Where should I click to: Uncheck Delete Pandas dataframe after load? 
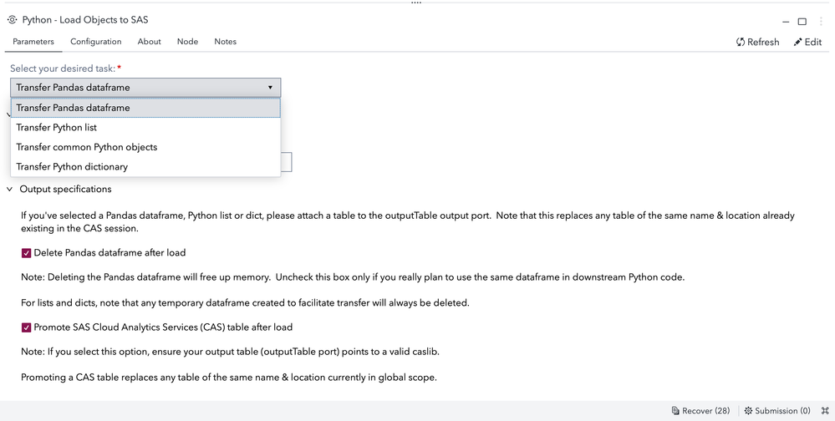tap(27, 253)
